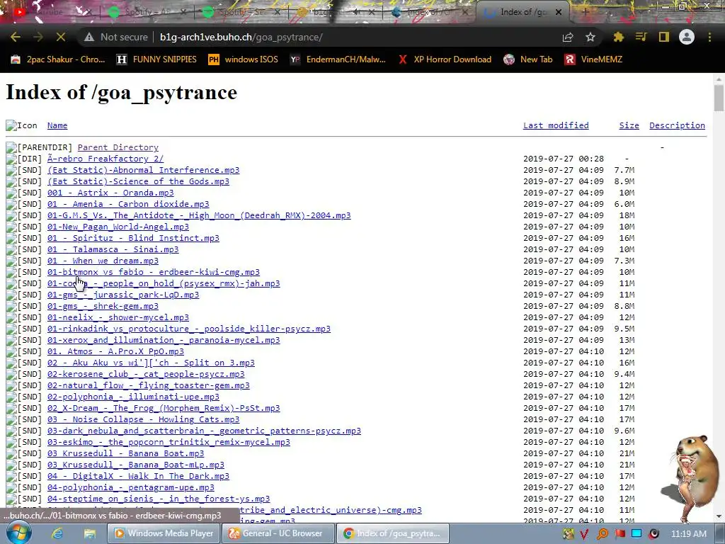The width and height of the screenshot is (725, 544).
Task: Click the red V tray icon
Action: [x=584, y=534]
